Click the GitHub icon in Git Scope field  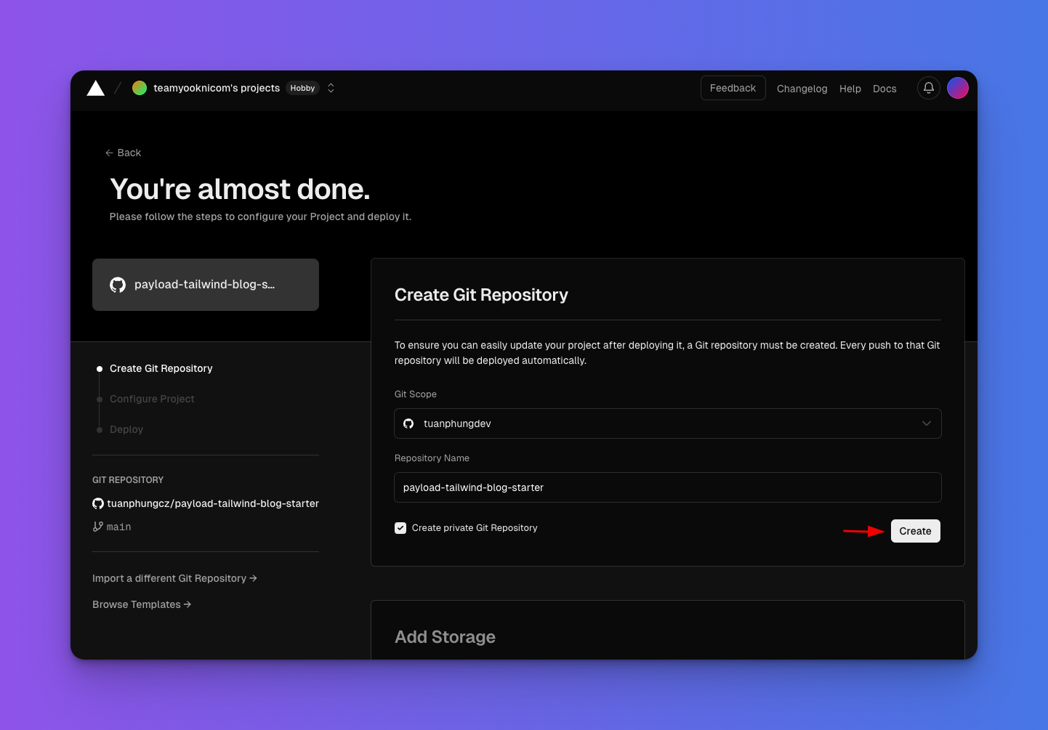coord(408,423)
